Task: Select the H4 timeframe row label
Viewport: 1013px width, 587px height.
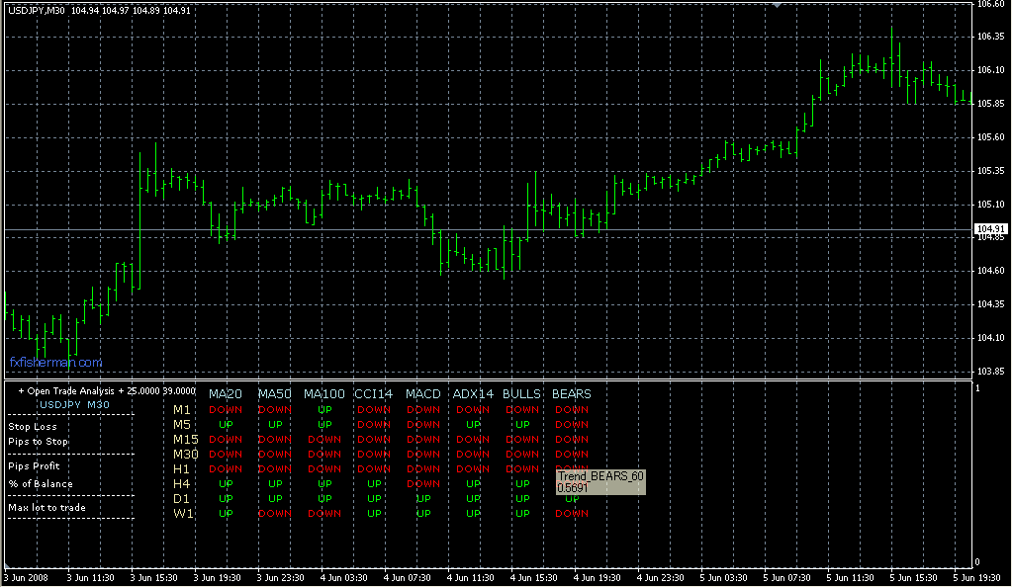Action: pyautogui.click(x=182, y=484)
